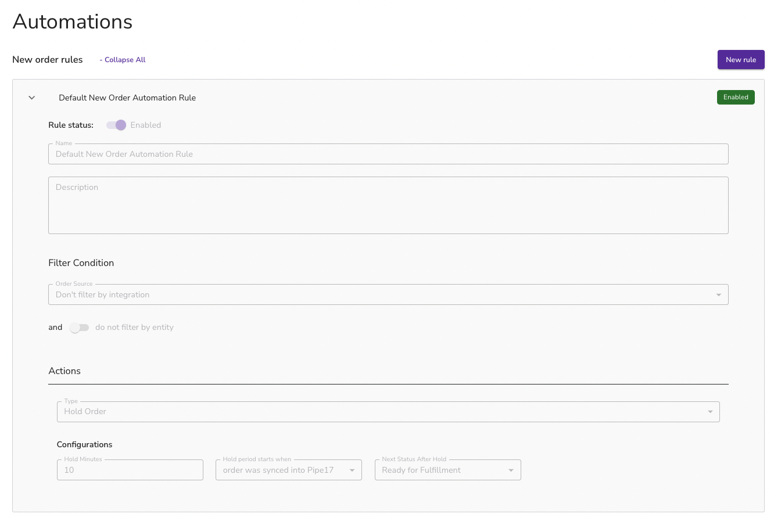This screenshot has height=521, width=774.
Task: Click the Rule status label
Action: 71,125
